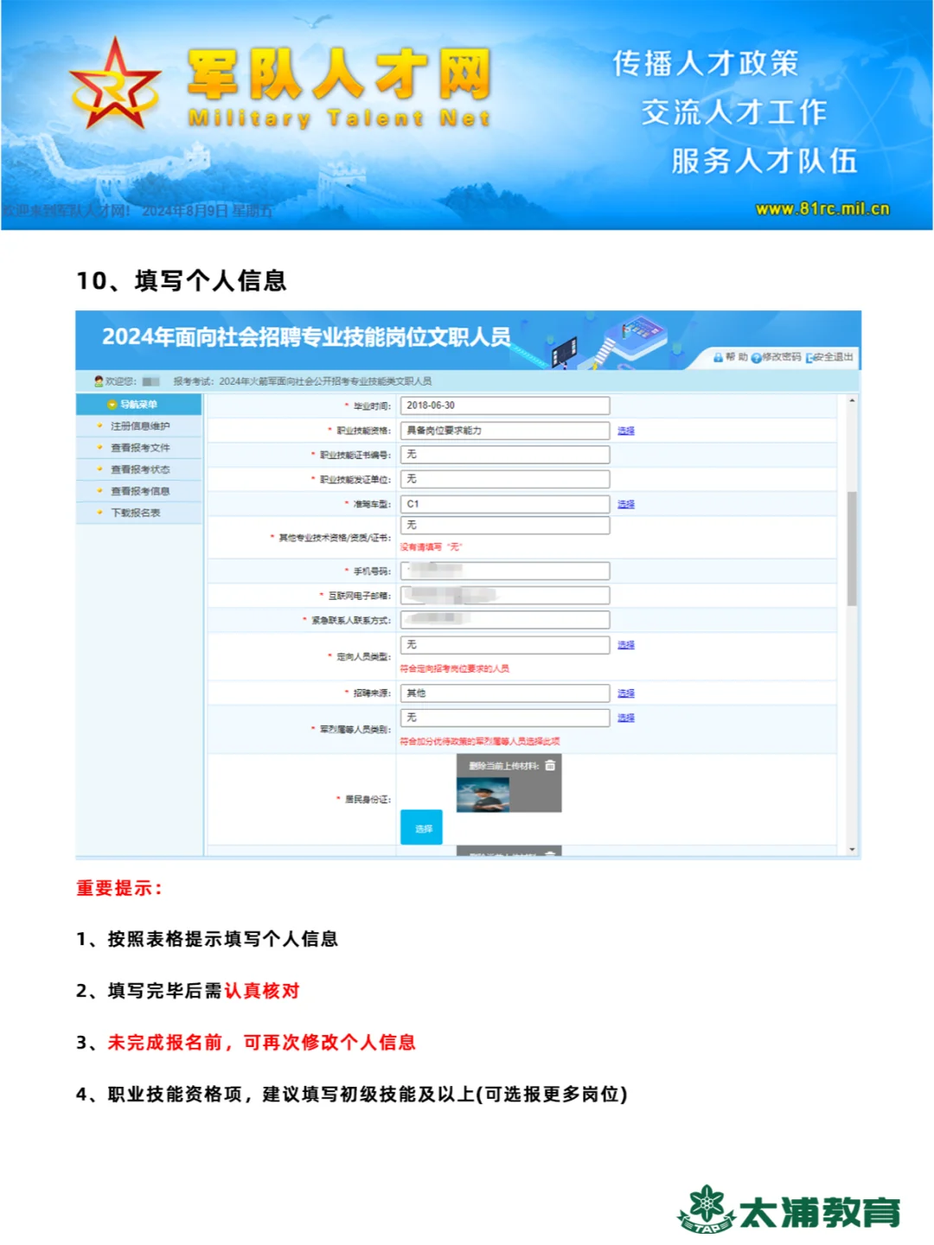Viewport: 934px width, 1245px height.
Task: Click the 太浦教育 logo at bottom
Action: tap(789, 1209)
